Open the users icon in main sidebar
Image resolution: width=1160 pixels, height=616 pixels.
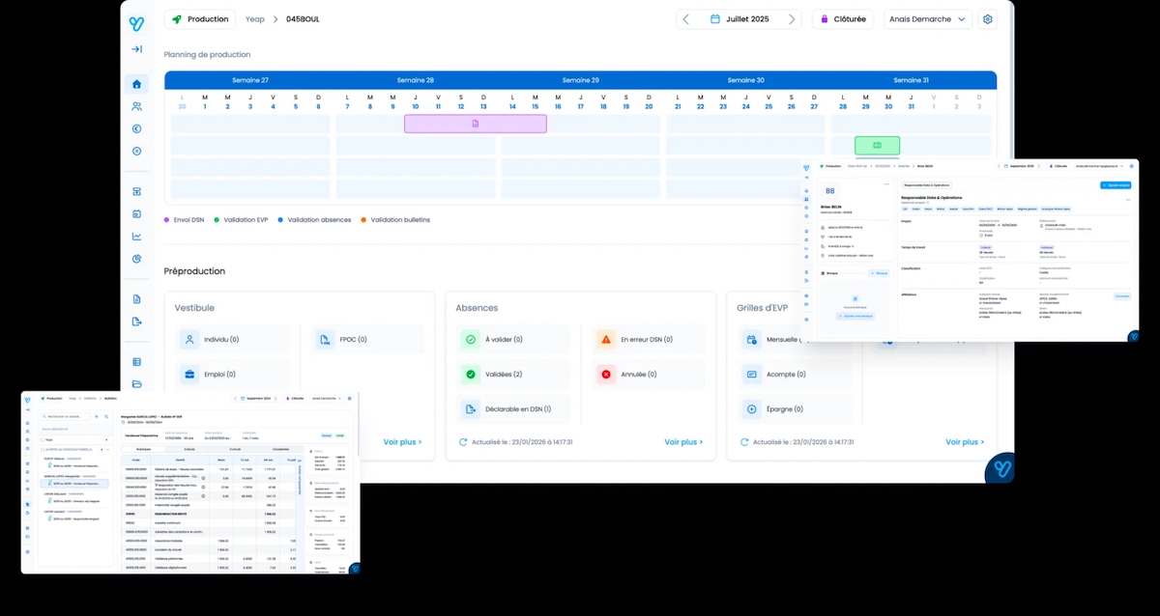(136, 106)
